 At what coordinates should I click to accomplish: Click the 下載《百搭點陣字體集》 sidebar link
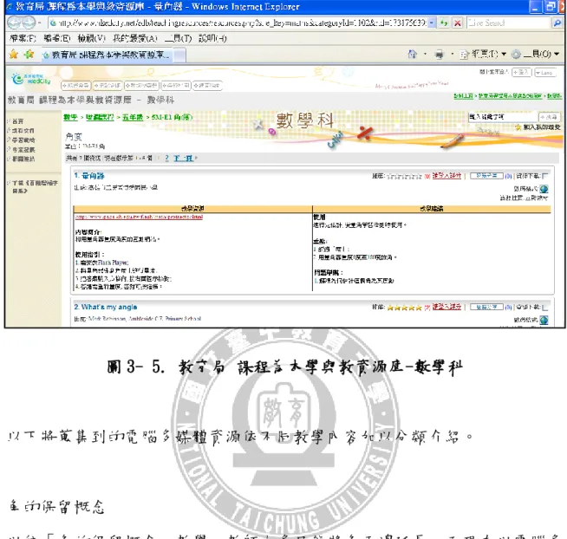[x=35, y=186]
